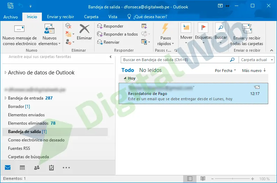
Task: Click Responder a todos
Action: coord(118,34)
